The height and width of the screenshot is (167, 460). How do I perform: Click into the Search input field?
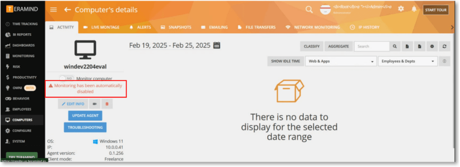pyautogui.click(x=372, y=46)
